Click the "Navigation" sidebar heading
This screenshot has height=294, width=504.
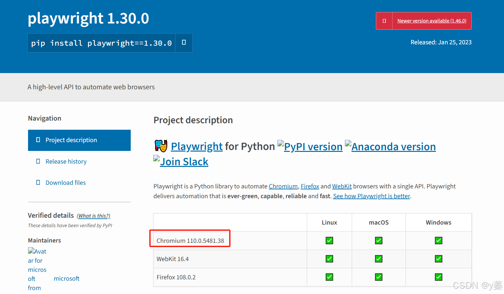(45, 118)
